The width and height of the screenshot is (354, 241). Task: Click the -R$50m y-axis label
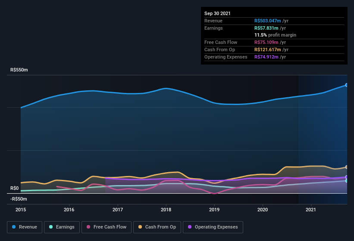[19, 199]
